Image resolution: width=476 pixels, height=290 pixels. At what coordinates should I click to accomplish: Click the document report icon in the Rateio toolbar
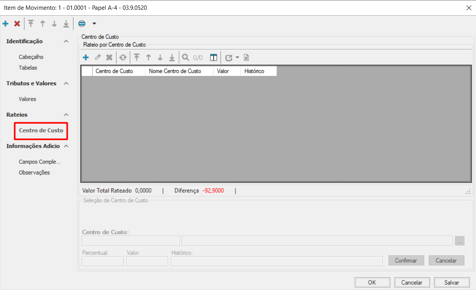[x=246, y=58]
